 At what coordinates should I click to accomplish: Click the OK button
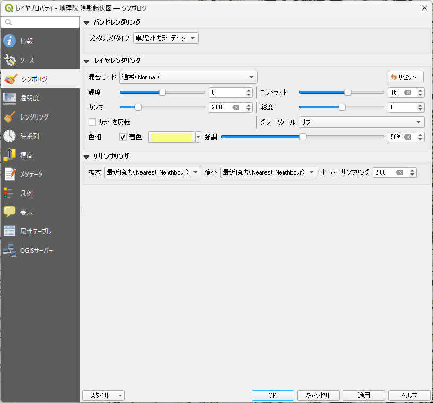point(273,396)
